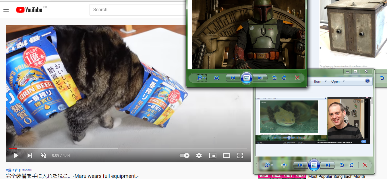Close the axolotl photo viewer window
Viewport: 387px width, 179px height.
coord(366,71)
